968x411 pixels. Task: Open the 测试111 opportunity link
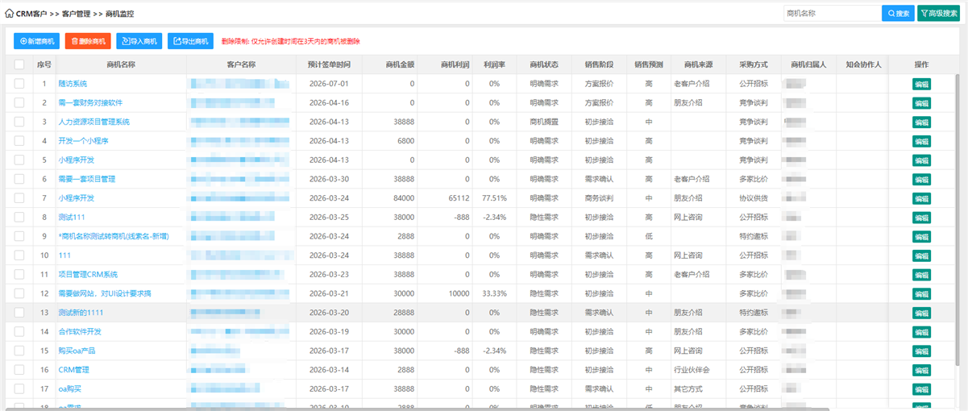tap(72, 217)
